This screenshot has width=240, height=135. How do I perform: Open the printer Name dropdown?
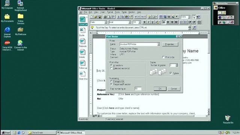[159, 44]
